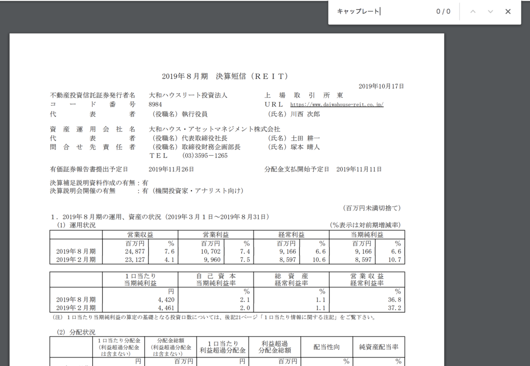Click the code number 8984
The height and width of the screenshot is (366, 530).
pyautogui.click(x=155, y=104)
